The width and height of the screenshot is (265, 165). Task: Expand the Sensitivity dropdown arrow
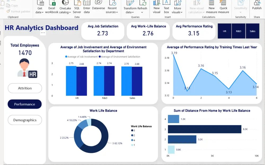coord(241,12)
